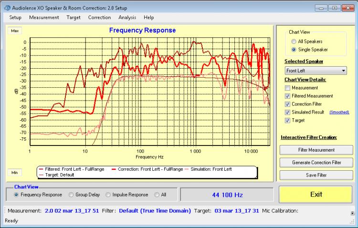358x228 pixels.
Task: Open the Analysis menu
Action: pos(127,18)
